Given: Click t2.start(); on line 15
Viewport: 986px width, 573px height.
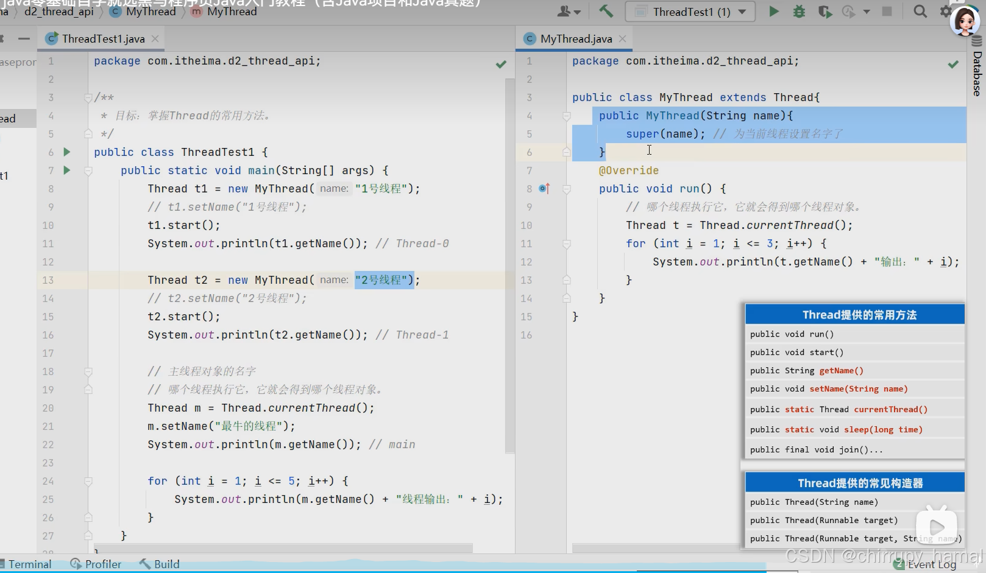Looking at the screenshot, I should (x=184, y=316).
